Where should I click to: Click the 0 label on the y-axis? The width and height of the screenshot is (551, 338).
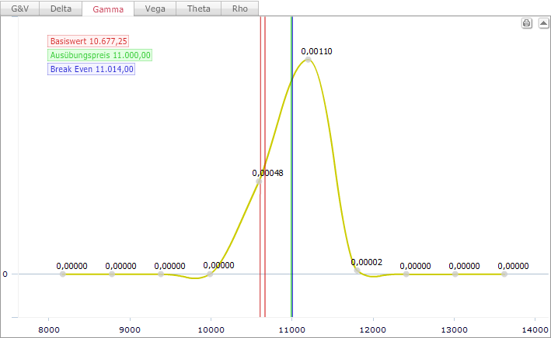tap(5, 274)
